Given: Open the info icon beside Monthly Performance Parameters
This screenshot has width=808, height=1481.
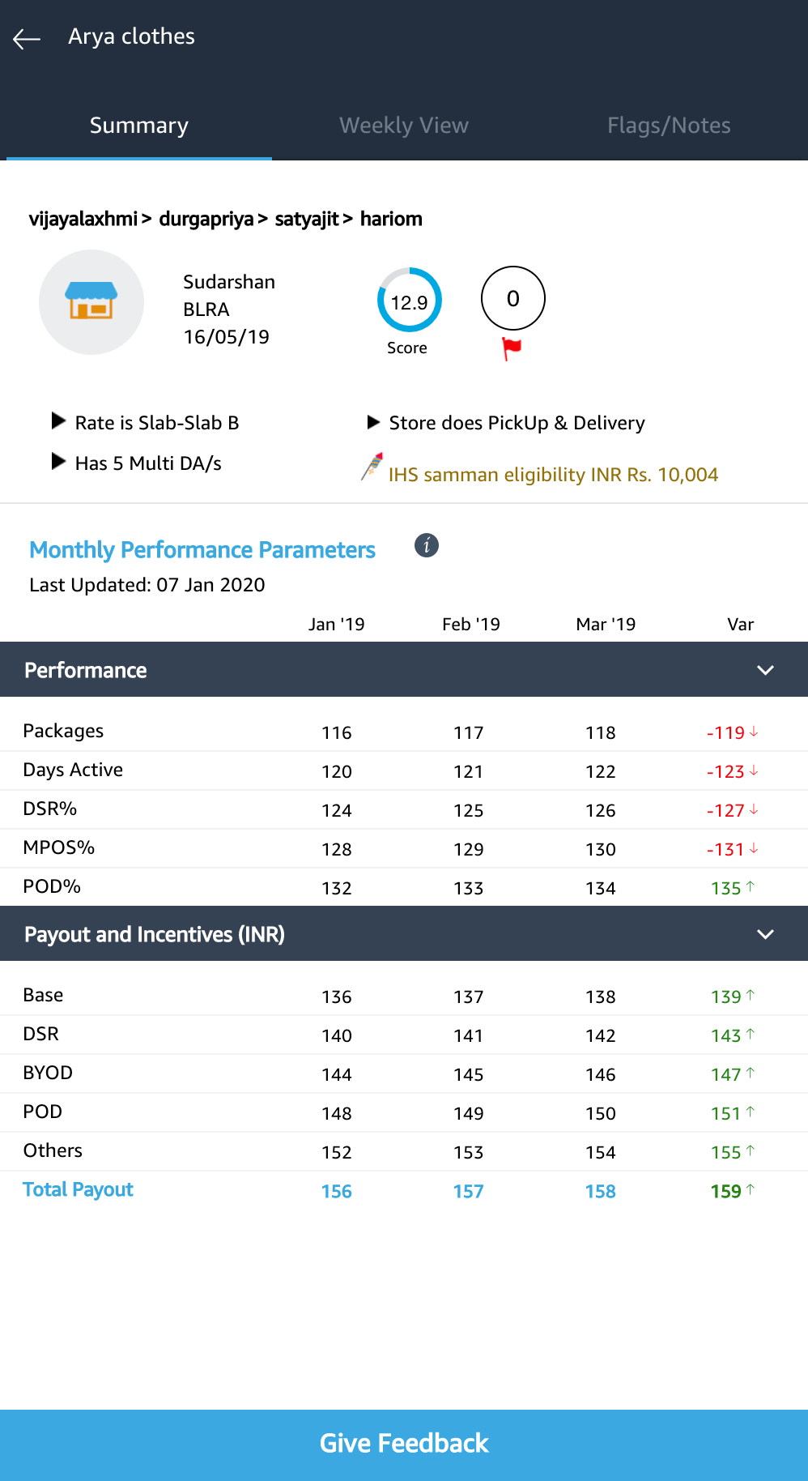Looking at the screenshot, I should coord(427,546).
